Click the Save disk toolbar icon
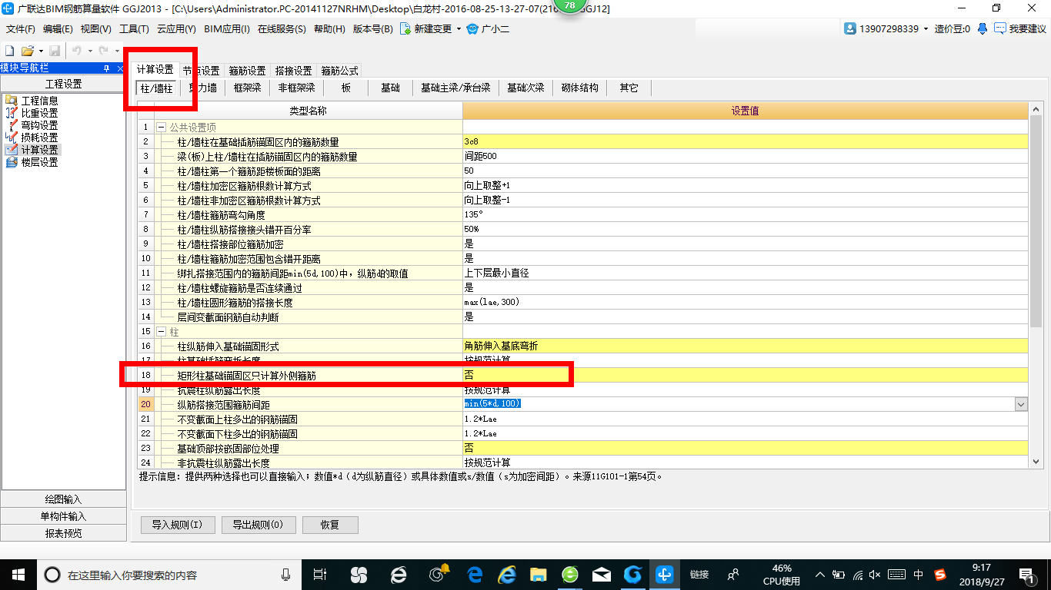This screenshot has width=1051, height=590. coord(55,50)
